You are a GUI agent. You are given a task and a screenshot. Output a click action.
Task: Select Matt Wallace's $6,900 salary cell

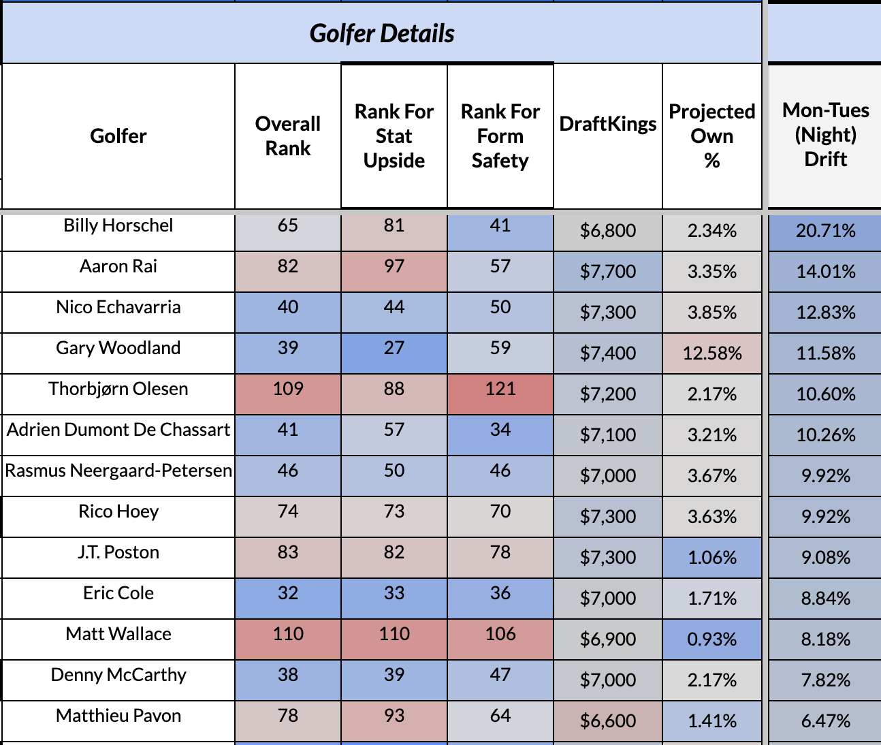(607, 639)
